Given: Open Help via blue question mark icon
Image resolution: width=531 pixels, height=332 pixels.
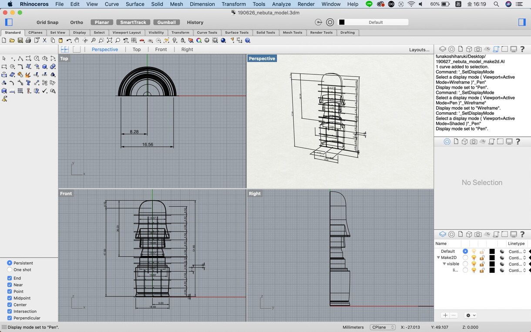Looking at the screenshot, I should (x=248, y=40).
